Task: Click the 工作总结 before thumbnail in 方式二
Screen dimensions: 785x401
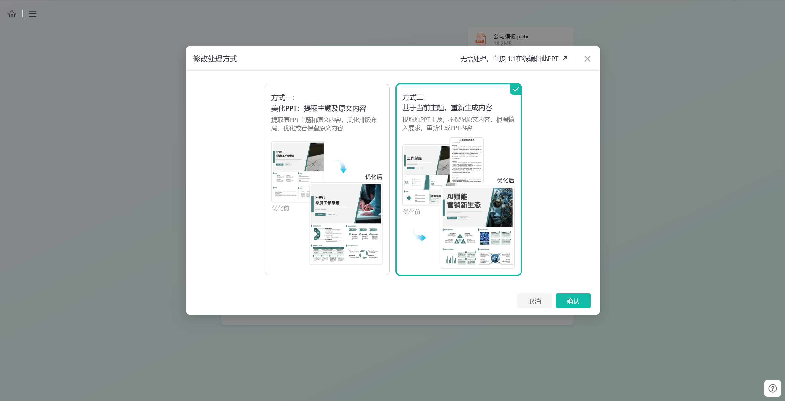Action: [x=426, y=175]
